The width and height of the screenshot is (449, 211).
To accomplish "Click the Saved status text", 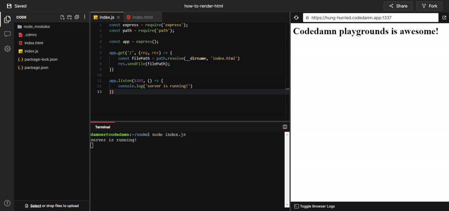I will coord(20,6).
